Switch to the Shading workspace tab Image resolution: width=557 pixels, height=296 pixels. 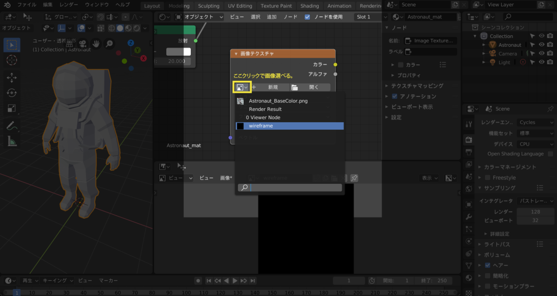click(x=310, y=6)
